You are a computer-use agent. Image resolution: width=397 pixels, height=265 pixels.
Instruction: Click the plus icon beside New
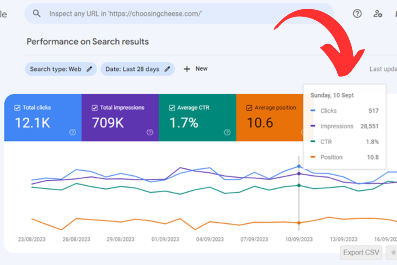point(187,69)
